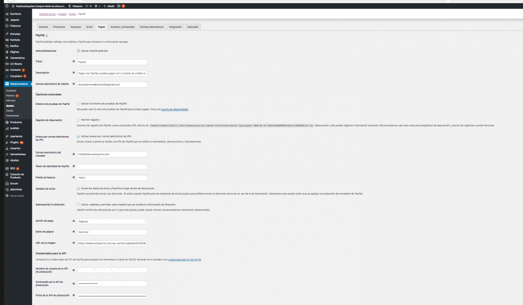Select the Pagos tab

[x=101, y=27]
